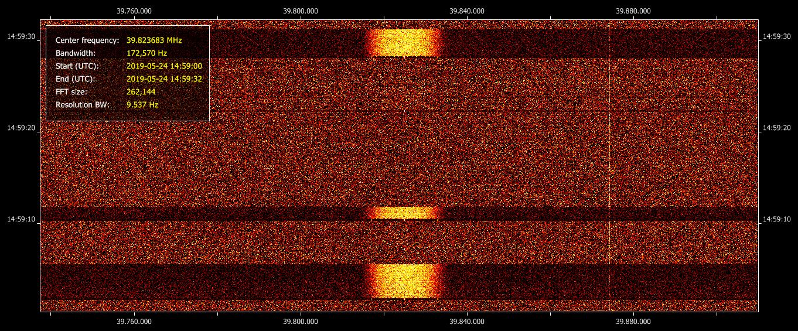Screen dimensions: 798x331
Task: Click 39.760.000 on the bottom frequency axis
Action: (x=134, y=321)
